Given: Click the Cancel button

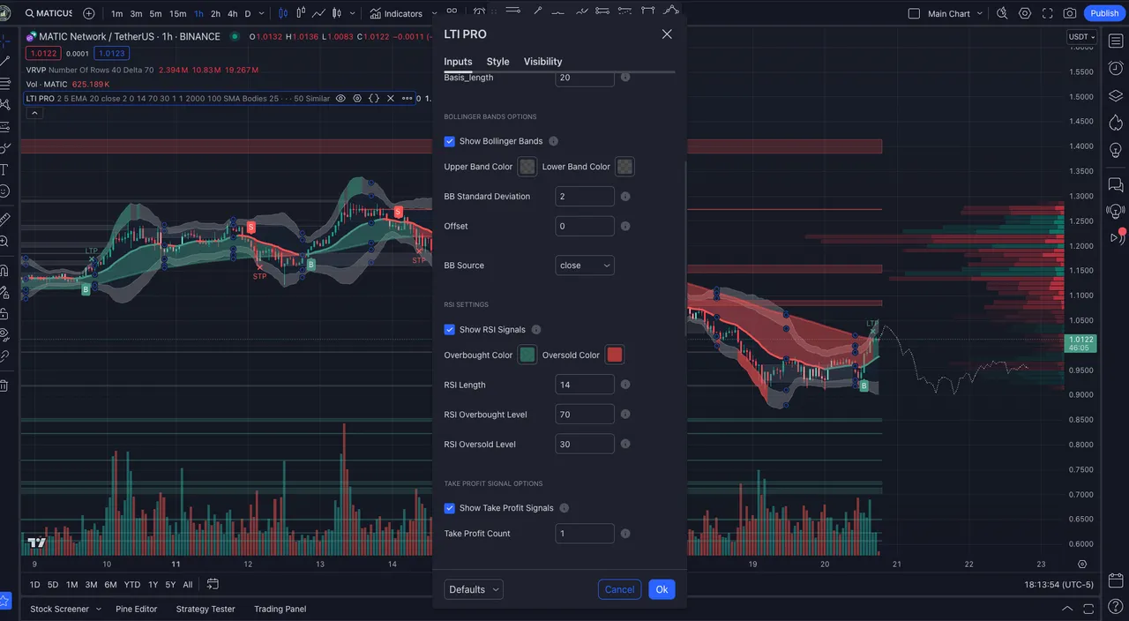Looking at the screenshot, I should (619, 589).
